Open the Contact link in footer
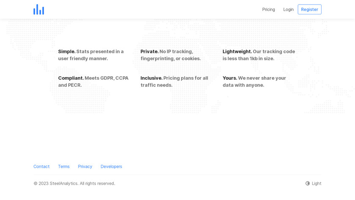The width and height of the screenshot is (355, 200). 41,167
